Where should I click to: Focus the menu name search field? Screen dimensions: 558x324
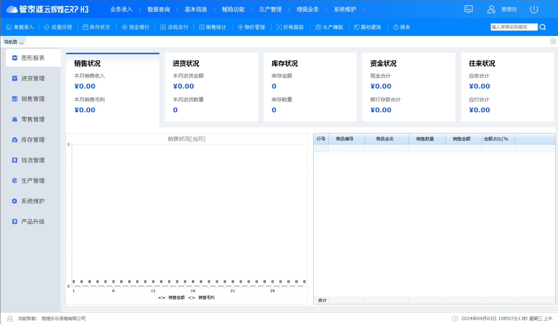514,27
